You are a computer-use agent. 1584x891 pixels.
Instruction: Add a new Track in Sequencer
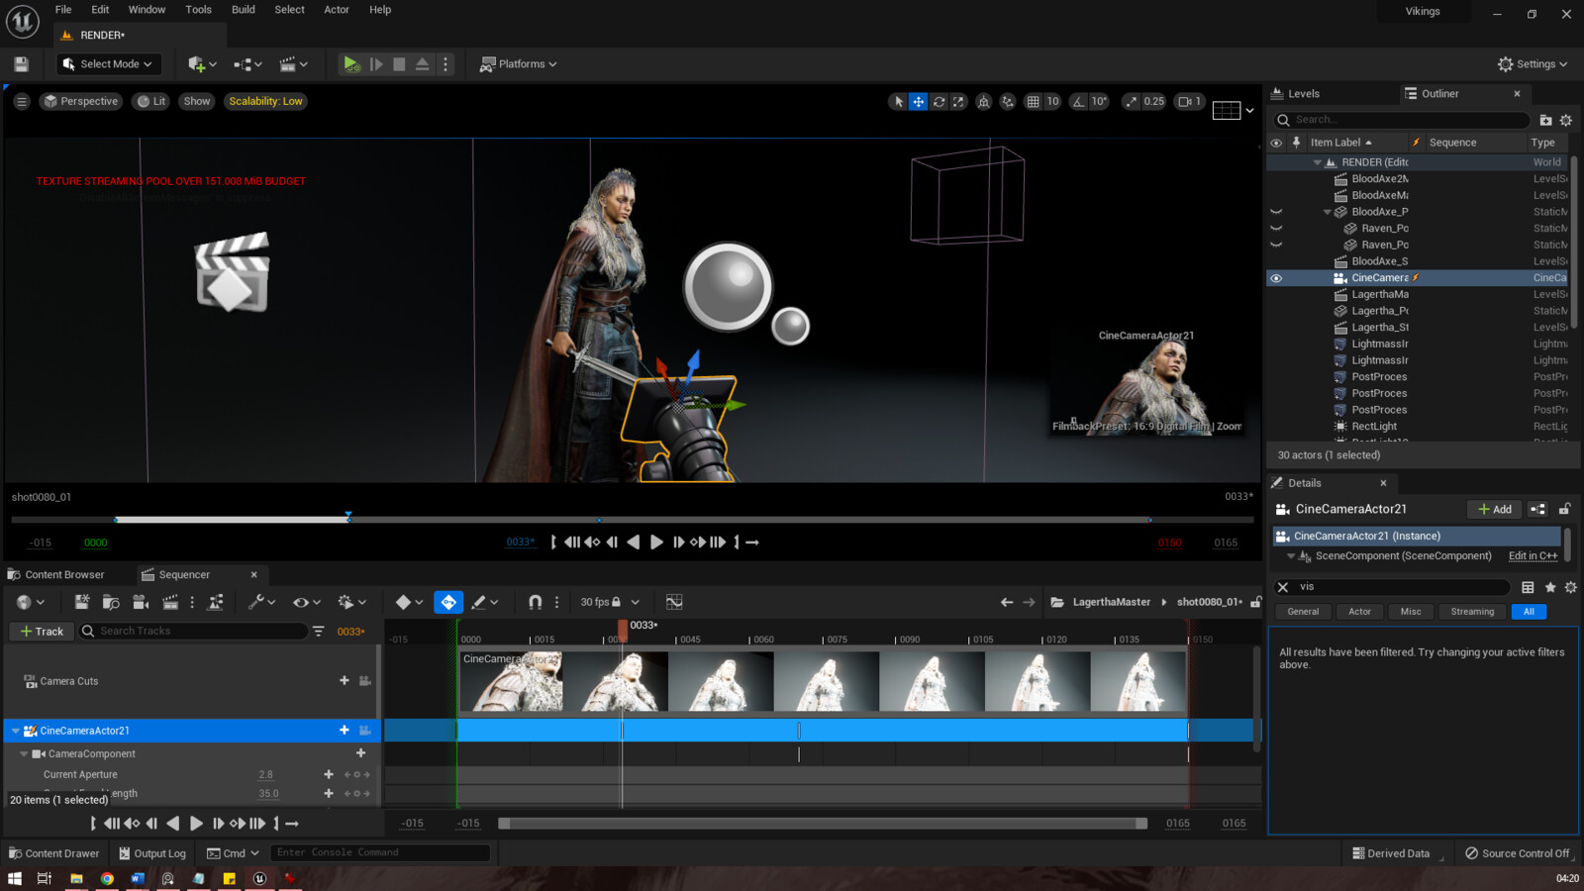41,631
